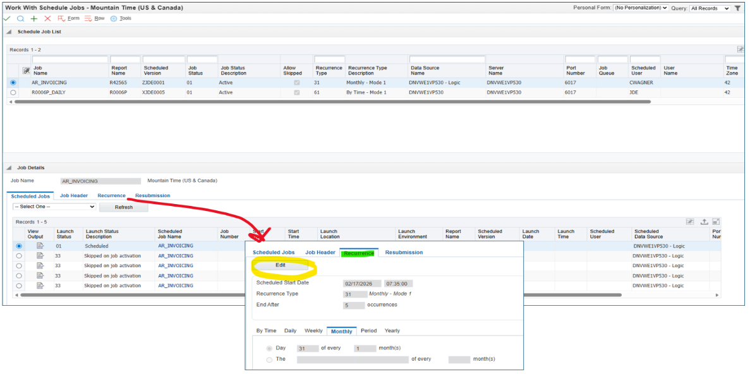Click the funnel filter icon beside Query

[x=737, y=8]
